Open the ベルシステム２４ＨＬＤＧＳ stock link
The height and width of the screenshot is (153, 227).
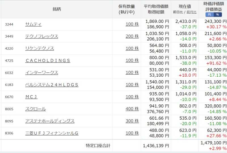point(52,85)
